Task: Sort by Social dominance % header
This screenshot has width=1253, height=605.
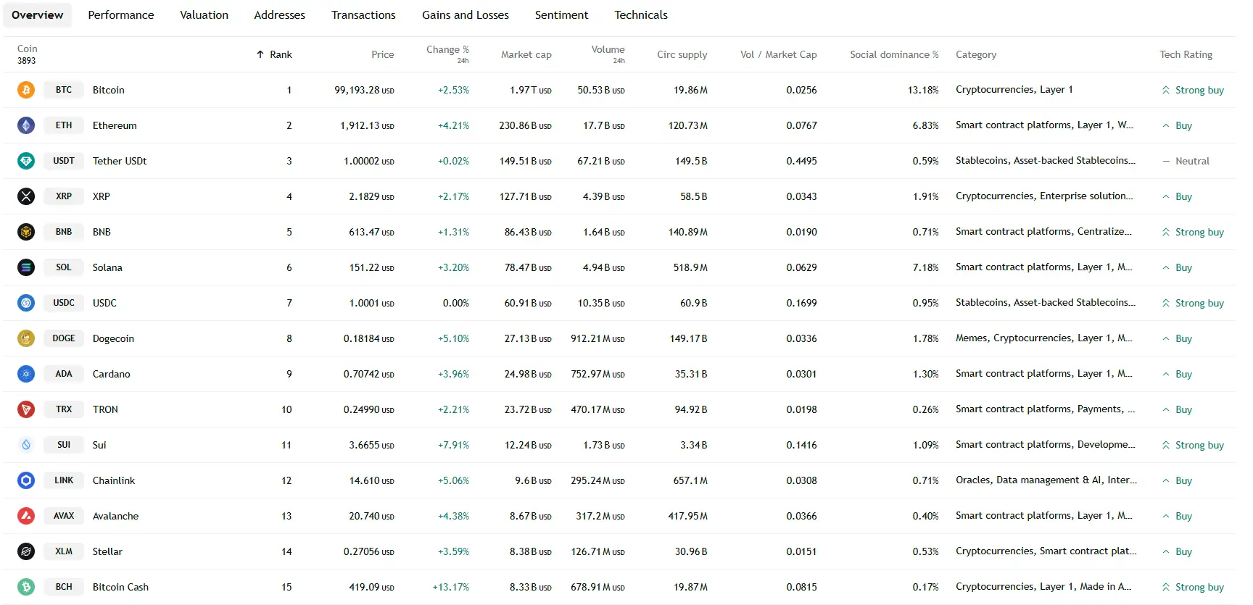Action: [894, 54]
